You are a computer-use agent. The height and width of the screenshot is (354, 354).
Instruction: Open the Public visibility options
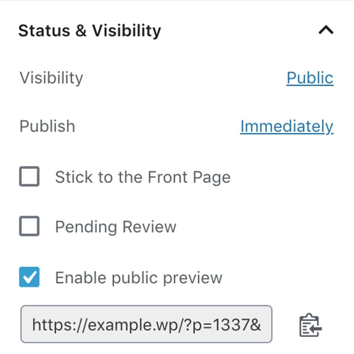point(310,78)
